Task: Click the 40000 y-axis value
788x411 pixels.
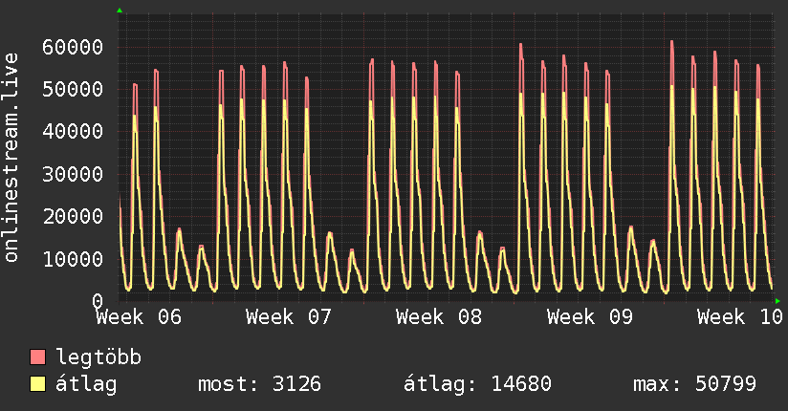Action: click(73, 132)
